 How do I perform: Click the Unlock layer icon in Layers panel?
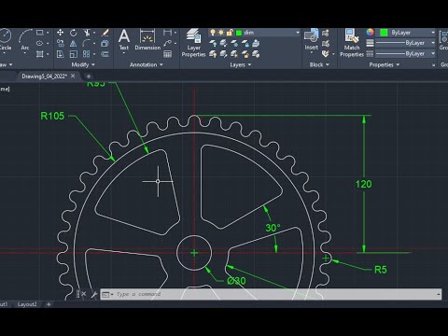[x=245, y=54]
